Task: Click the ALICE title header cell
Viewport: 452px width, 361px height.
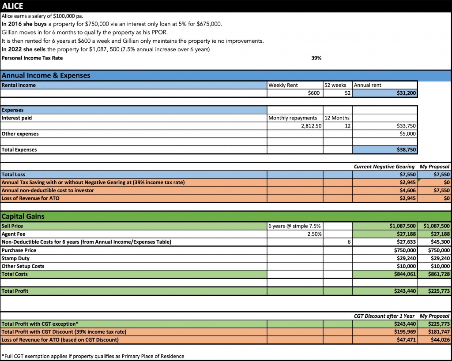Action: pos(12,6)
